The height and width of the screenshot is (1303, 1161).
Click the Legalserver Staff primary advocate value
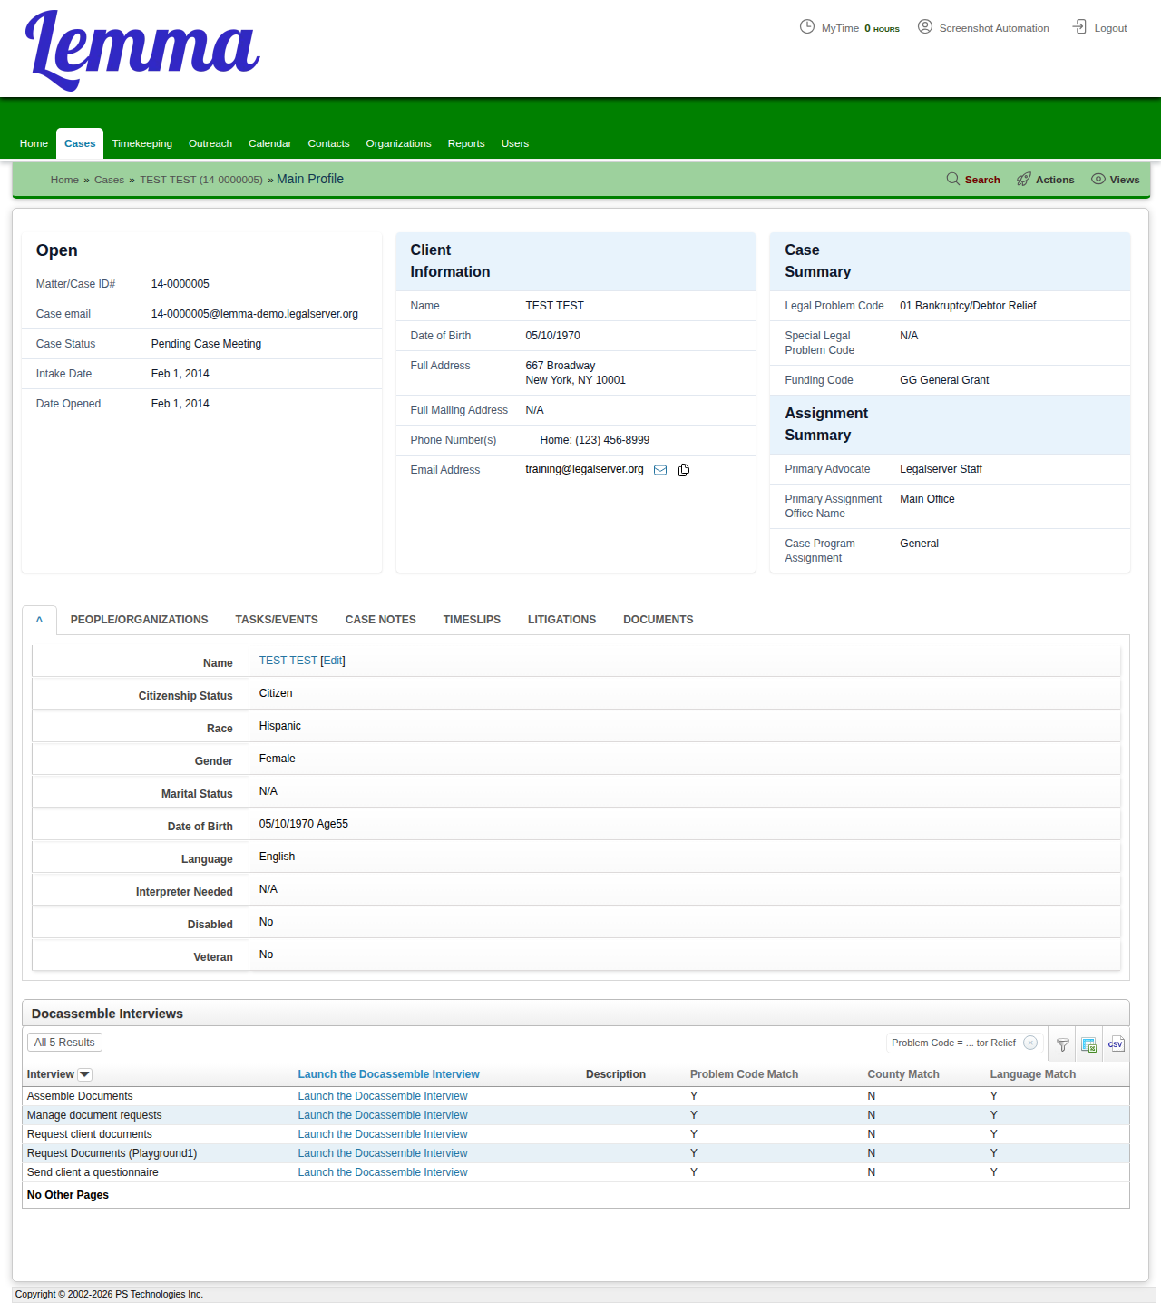[x=941, y=469]
